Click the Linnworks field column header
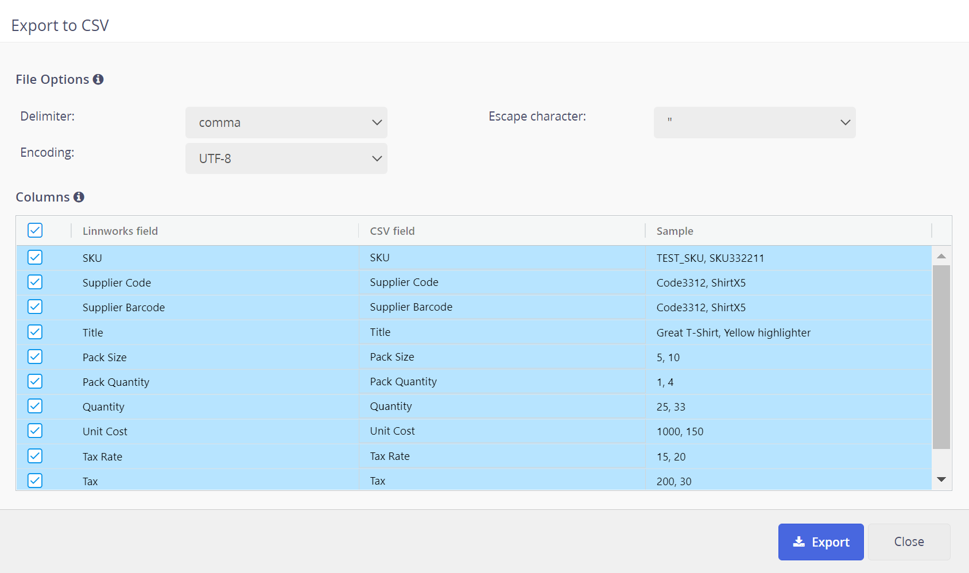The width and height of the screenshot is (969, 573). pos(120,231)
